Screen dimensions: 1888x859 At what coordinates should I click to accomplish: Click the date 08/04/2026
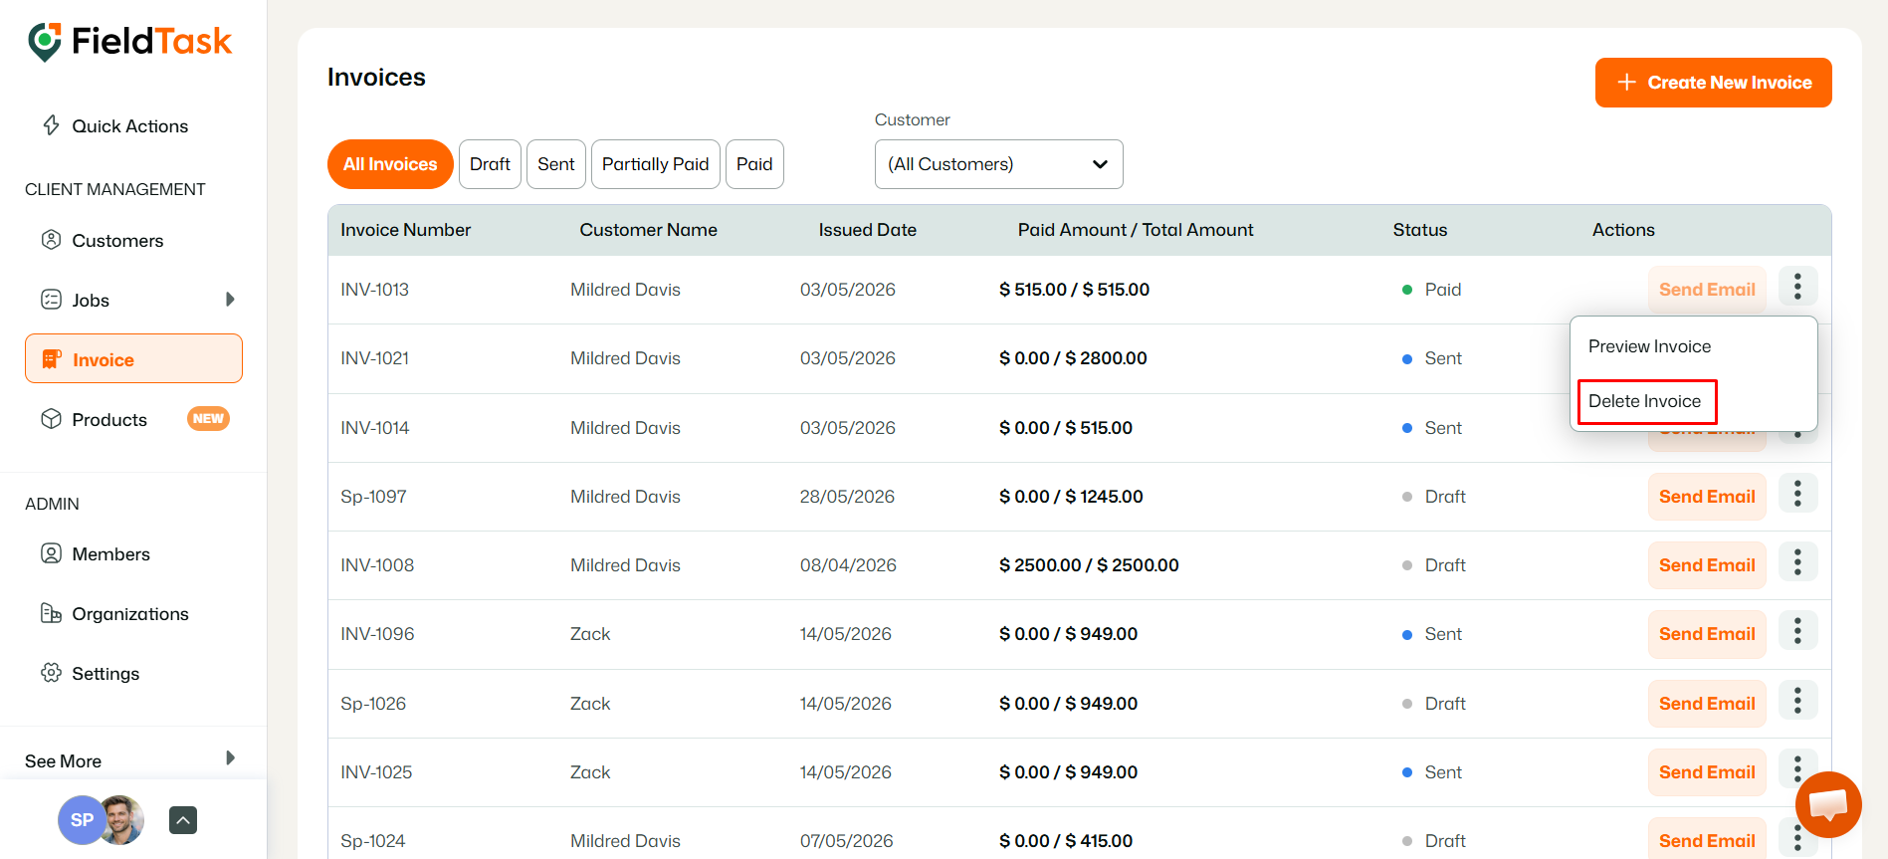click(848, 565)
